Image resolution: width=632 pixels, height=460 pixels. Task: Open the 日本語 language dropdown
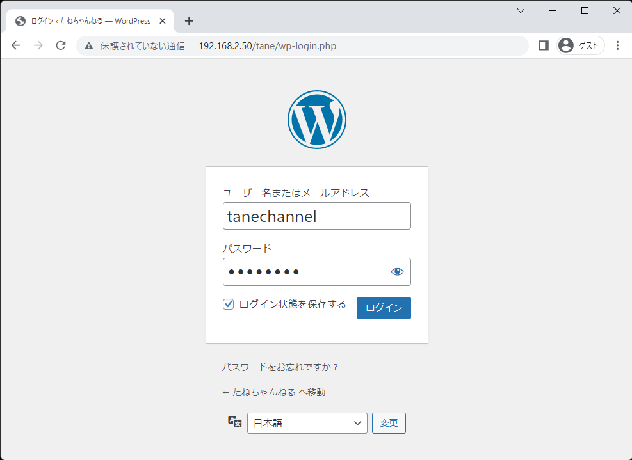tap(307, 424)
